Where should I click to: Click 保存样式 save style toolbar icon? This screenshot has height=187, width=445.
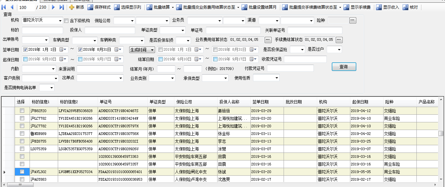[90, 7]
